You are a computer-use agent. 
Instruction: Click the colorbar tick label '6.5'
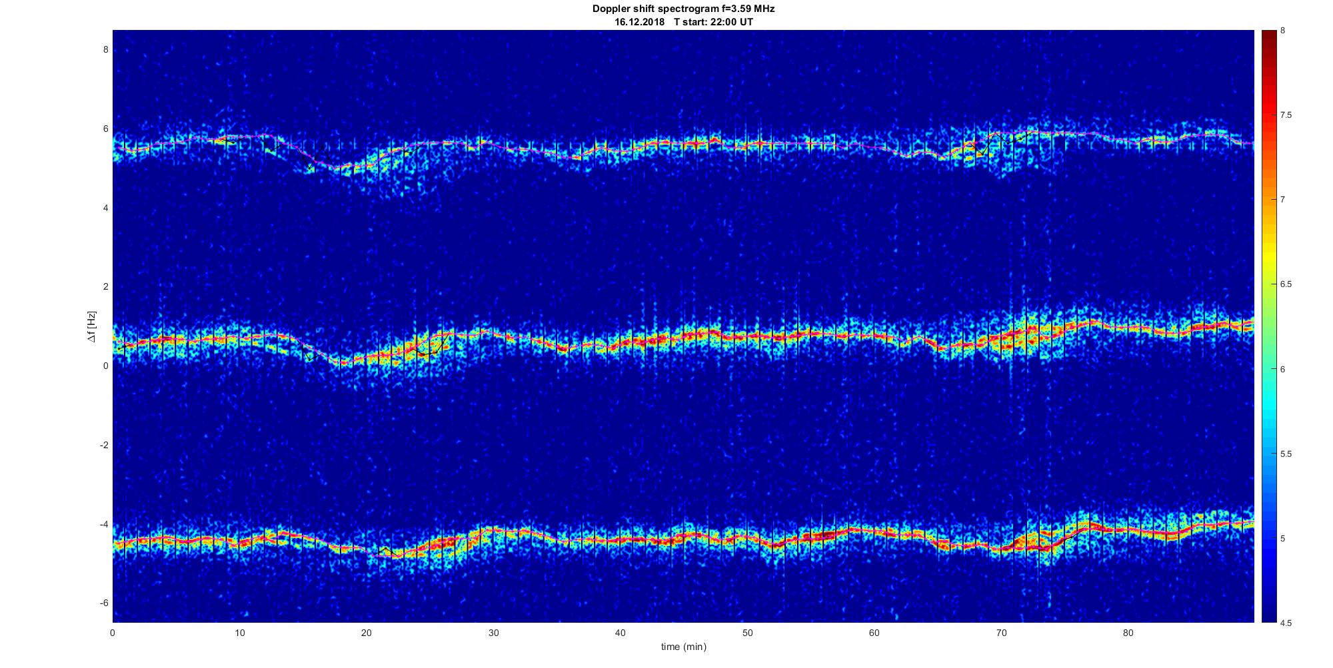1286,284
